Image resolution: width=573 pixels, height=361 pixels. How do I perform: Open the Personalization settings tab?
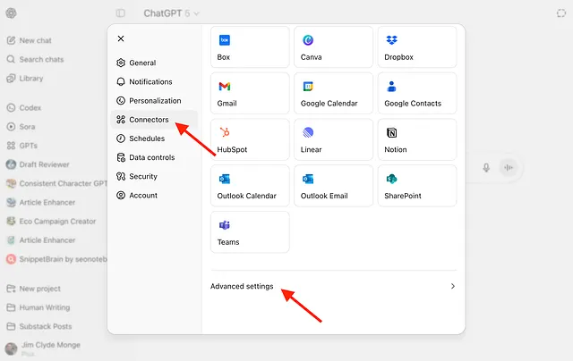154,101
